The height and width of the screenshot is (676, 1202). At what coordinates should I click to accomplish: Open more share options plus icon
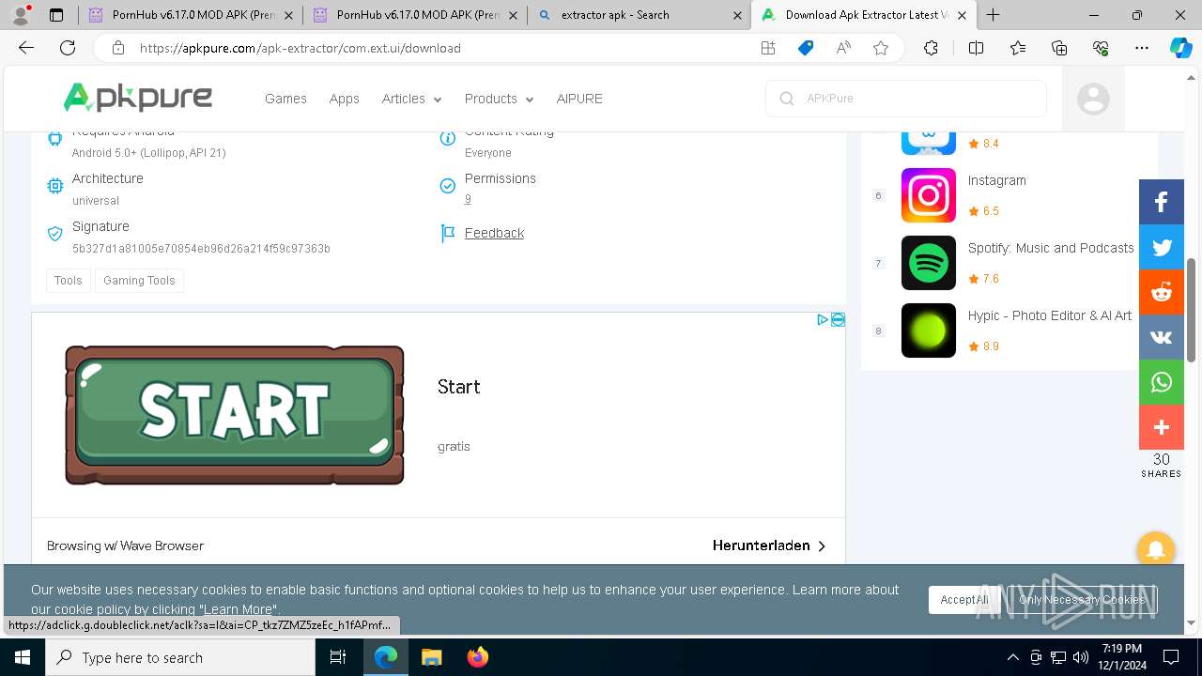tap(1162, 427)
